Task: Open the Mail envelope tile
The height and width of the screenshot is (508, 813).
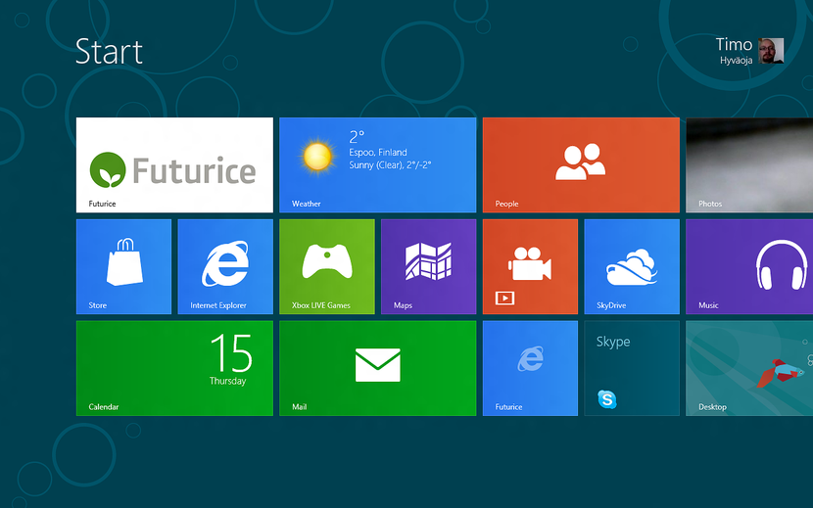Action: [377, 368]
